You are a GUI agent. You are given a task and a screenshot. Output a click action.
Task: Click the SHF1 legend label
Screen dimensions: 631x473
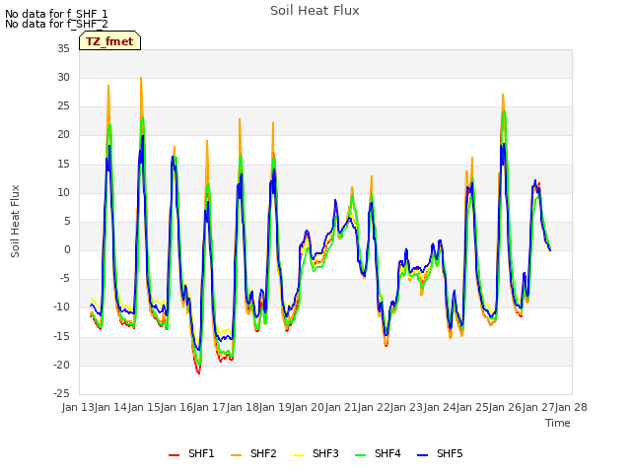click(201, 453)
